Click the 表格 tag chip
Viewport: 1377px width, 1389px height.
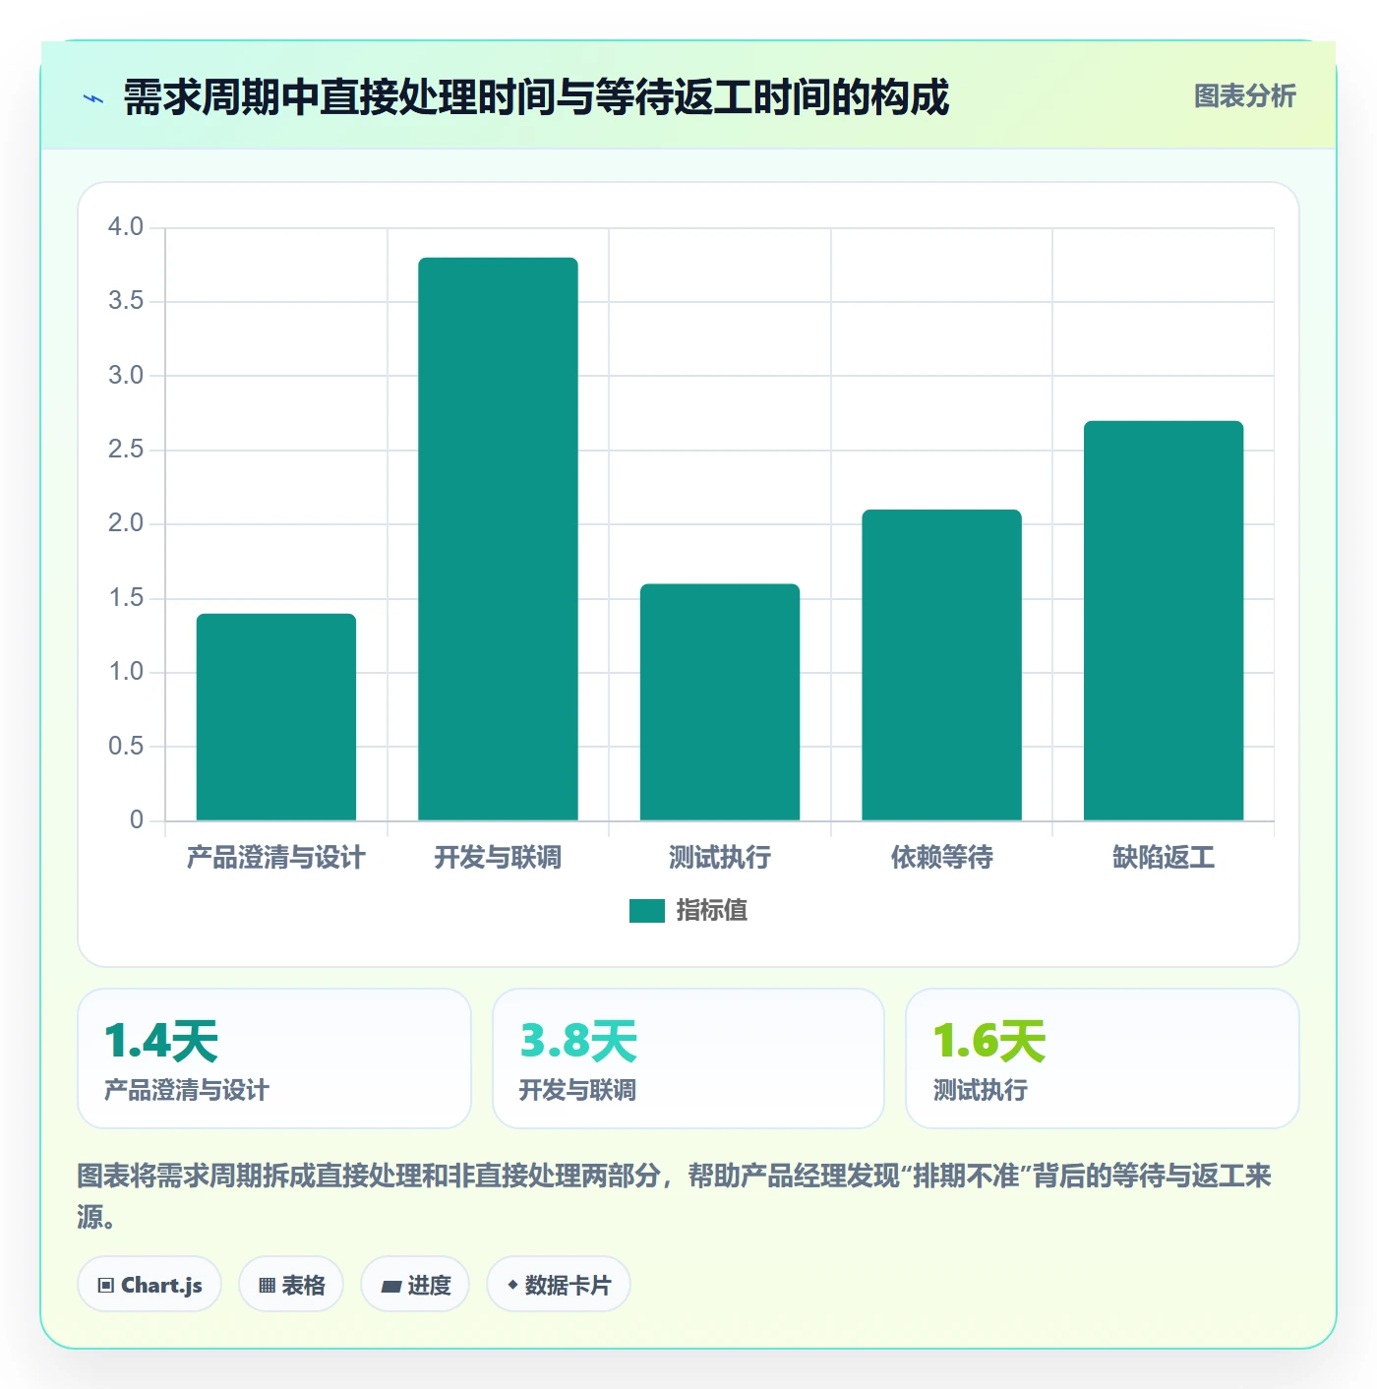click(291, 1285)
